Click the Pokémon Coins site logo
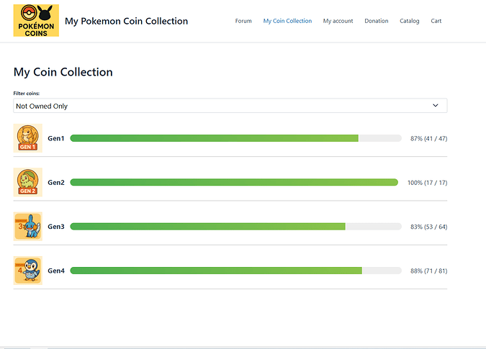The image size is (486, 349). coord(36,20)
